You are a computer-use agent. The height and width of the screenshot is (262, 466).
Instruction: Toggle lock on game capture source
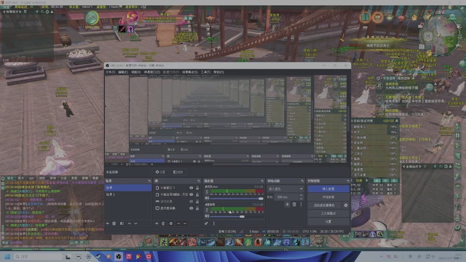[x=197, y=201]
